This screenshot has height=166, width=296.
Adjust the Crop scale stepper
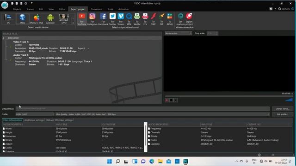tap(216, 33)
